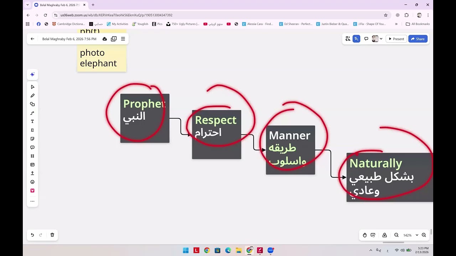
Task: Select the comment tool in left toolbar
Action: 32,147
